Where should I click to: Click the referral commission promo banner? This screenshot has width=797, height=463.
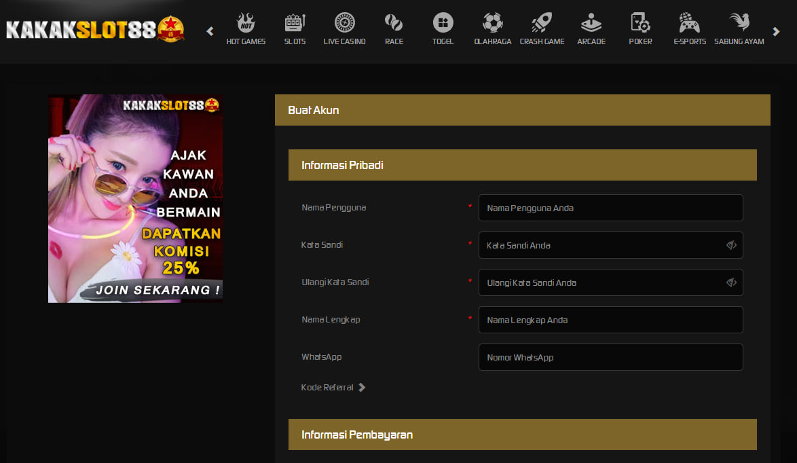135,199
